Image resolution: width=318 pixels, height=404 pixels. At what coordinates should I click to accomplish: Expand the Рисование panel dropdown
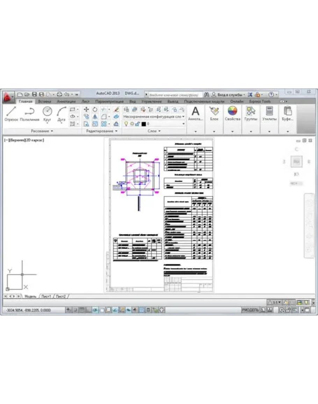pos(42,131)
